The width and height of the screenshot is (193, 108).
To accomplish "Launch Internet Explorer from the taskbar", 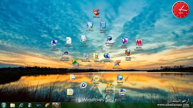I will click(x=21, y=105).
